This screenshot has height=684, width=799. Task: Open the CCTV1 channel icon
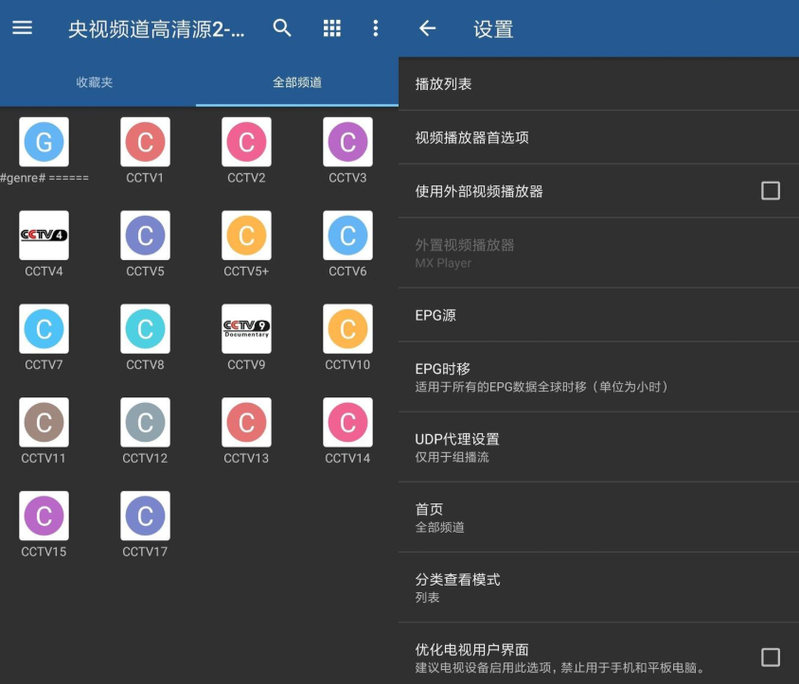pyautogui.click(x=145, y=142)
